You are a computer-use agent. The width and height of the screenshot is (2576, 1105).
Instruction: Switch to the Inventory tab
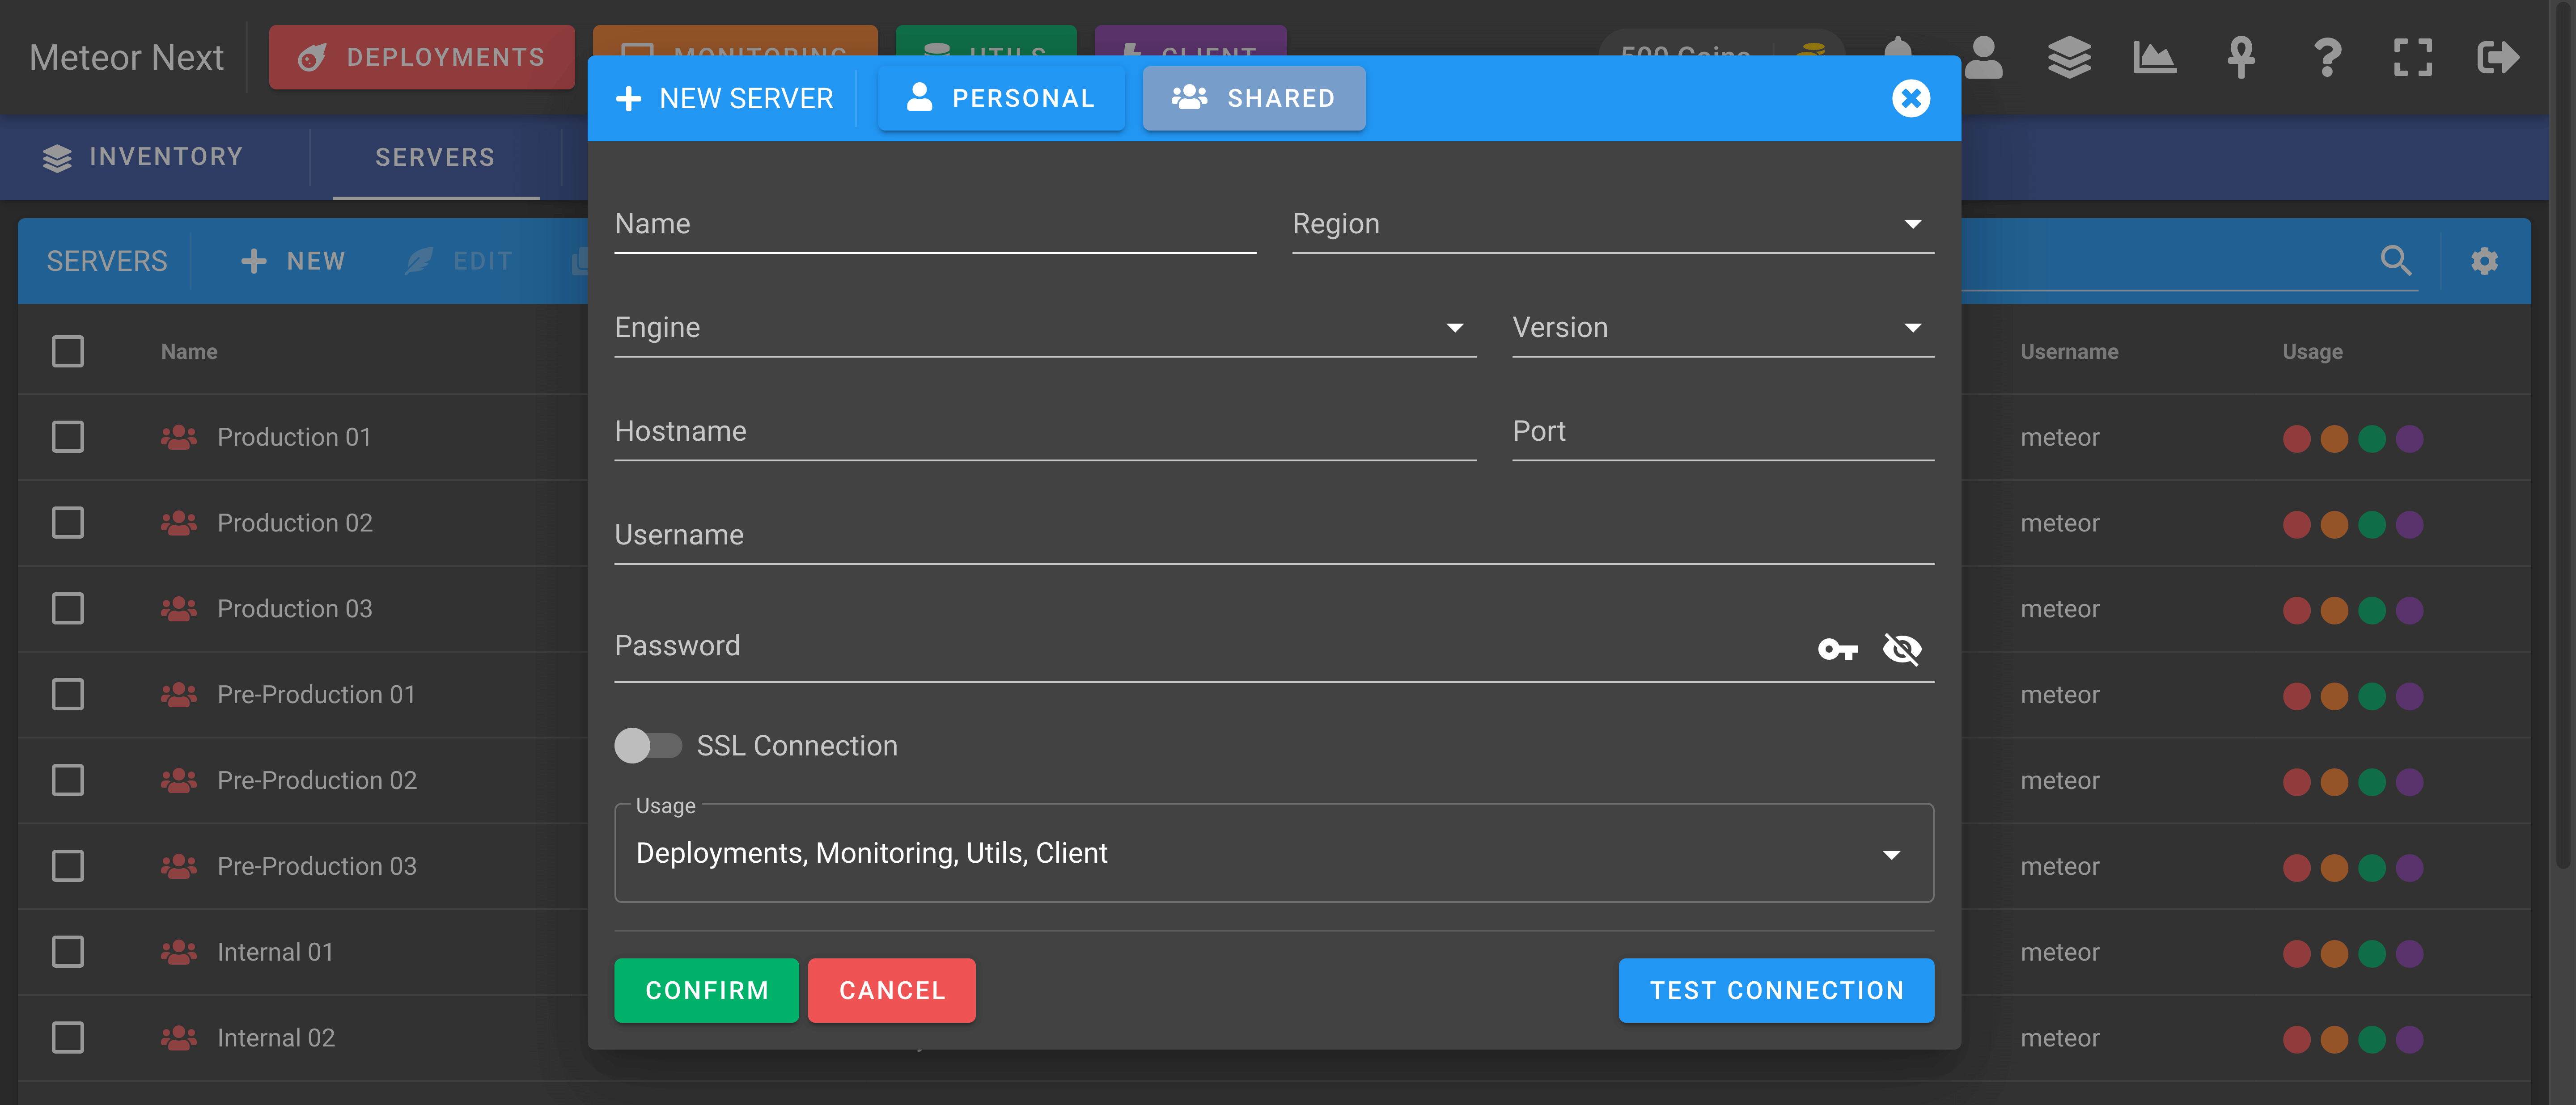pyautogui.click(x=143, y=157)
